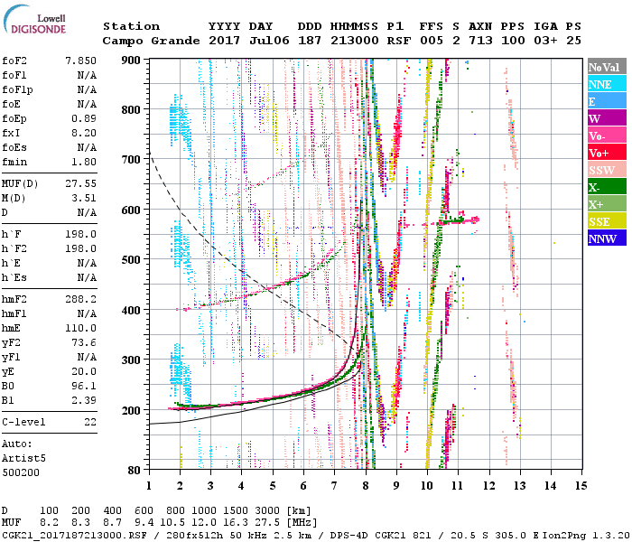Click the yF2 value 73.6
This screenshot has height=542, width=632.
84,342
